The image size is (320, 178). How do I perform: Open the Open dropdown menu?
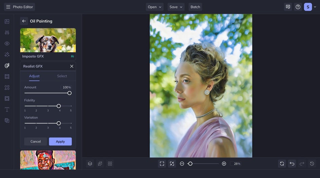click(x=155, y=7)
